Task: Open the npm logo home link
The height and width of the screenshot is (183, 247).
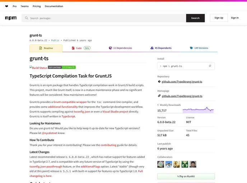Action: [11, 18]
